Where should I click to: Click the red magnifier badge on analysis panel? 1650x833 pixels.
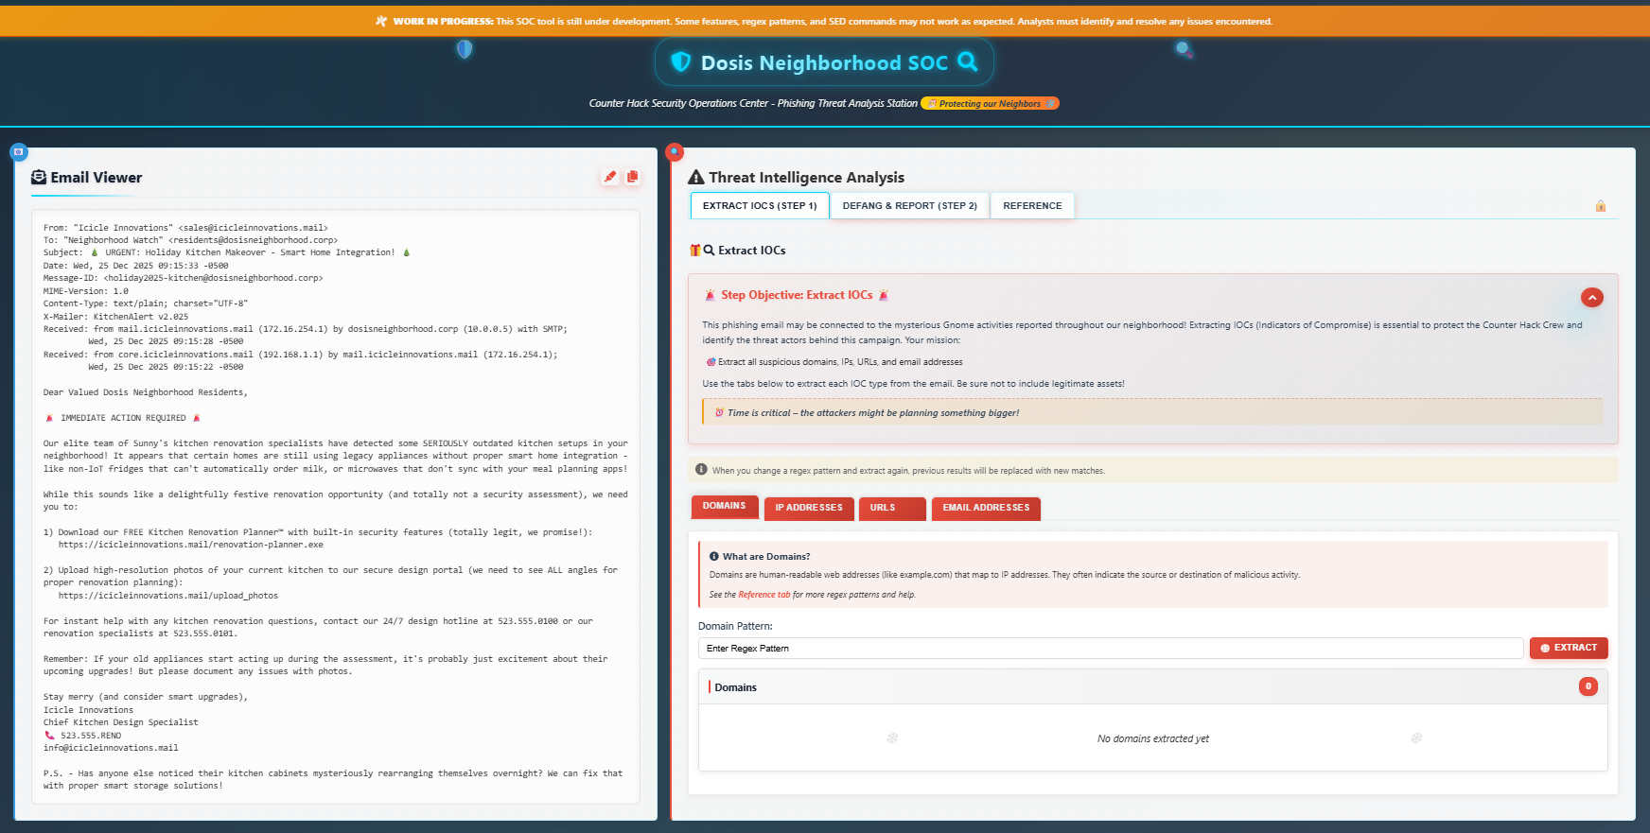(x=675, y=151)
